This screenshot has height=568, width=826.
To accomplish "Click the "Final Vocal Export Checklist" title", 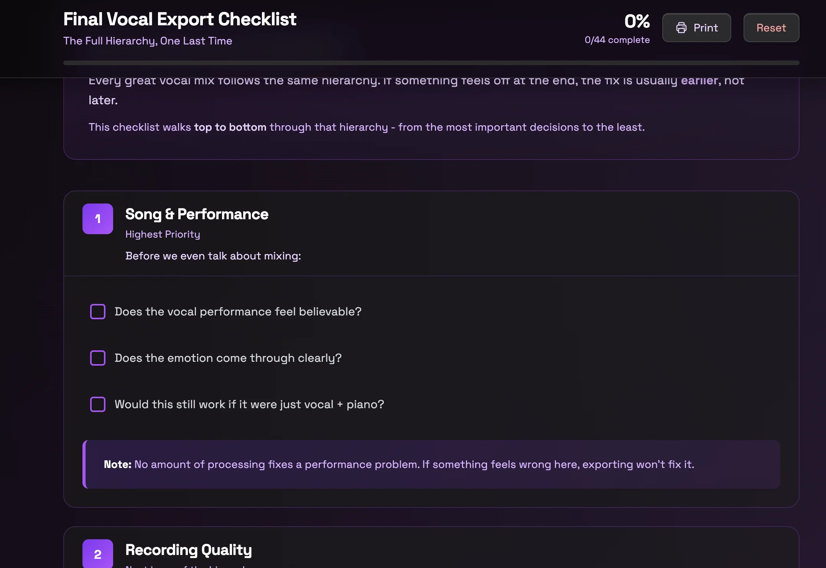I will coord(180,19).
